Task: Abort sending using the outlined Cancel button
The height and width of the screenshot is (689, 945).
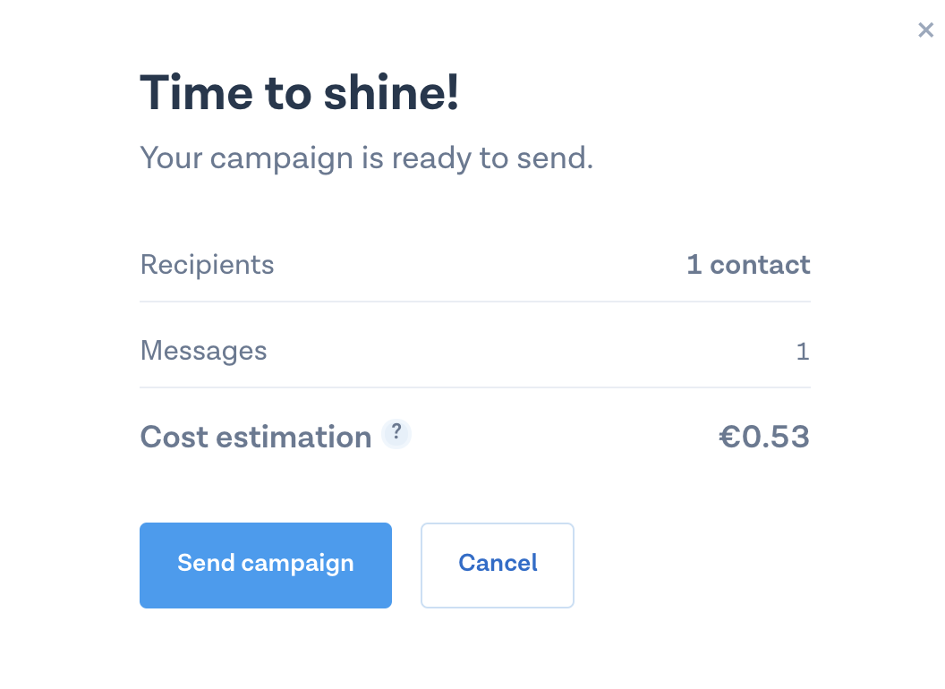Action: (498, 565)
